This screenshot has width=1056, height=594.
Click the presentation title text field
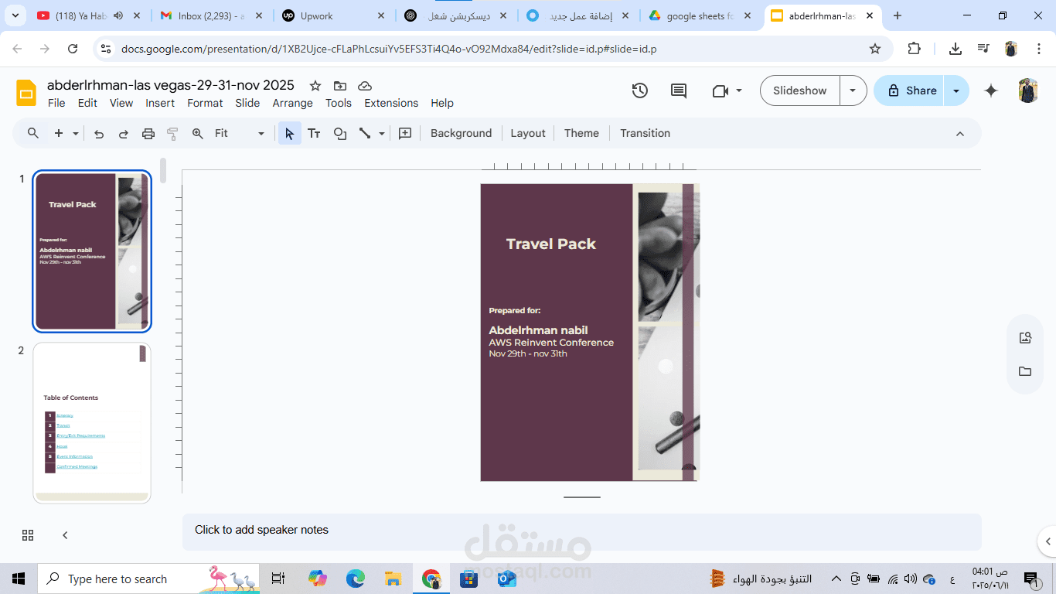click(x=171, y=85)
